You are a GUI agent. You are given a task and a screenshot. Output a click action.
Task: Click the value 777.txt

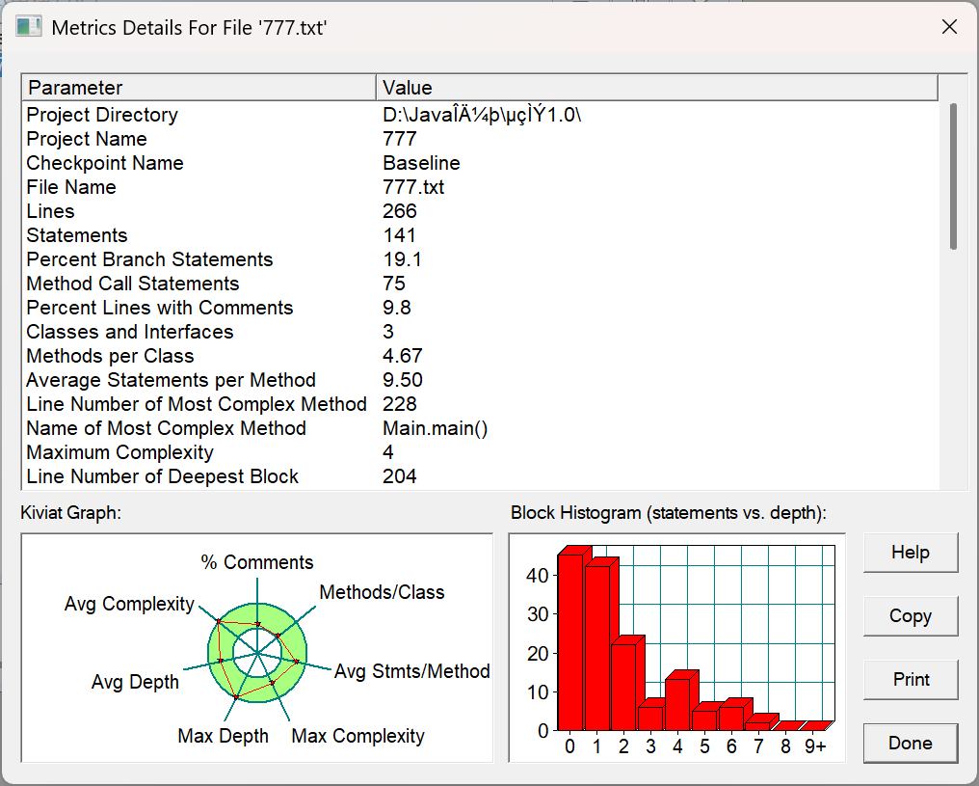point(413,187)
